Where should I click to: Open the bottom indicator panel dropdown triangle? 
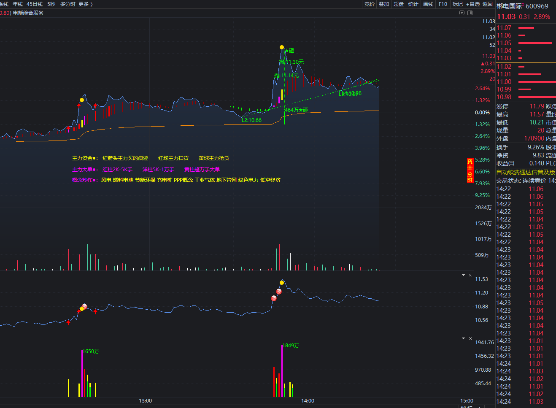coord(463,338)
